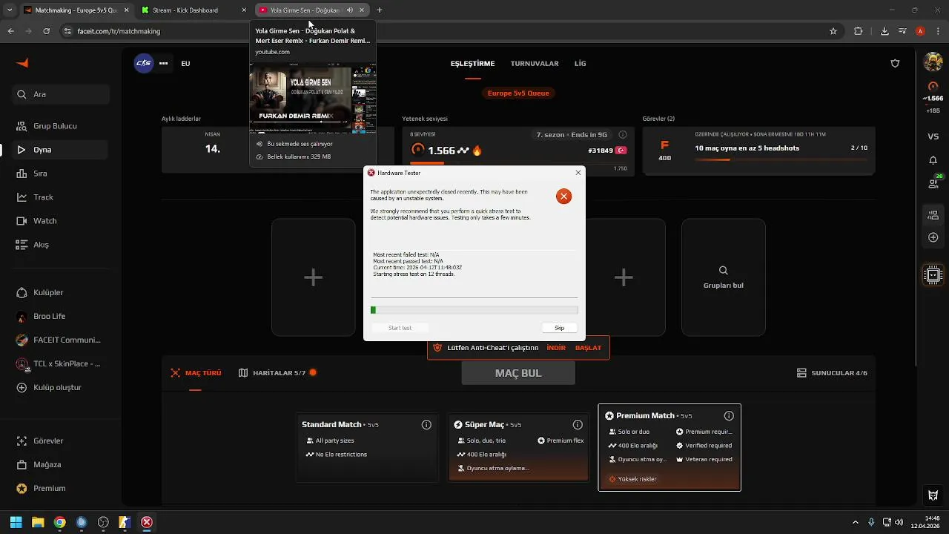The width and height of the screenshot is (949, 534).
Task: Click the YouTube tab preview thumbnail
Action: click(x=313, y=98)
